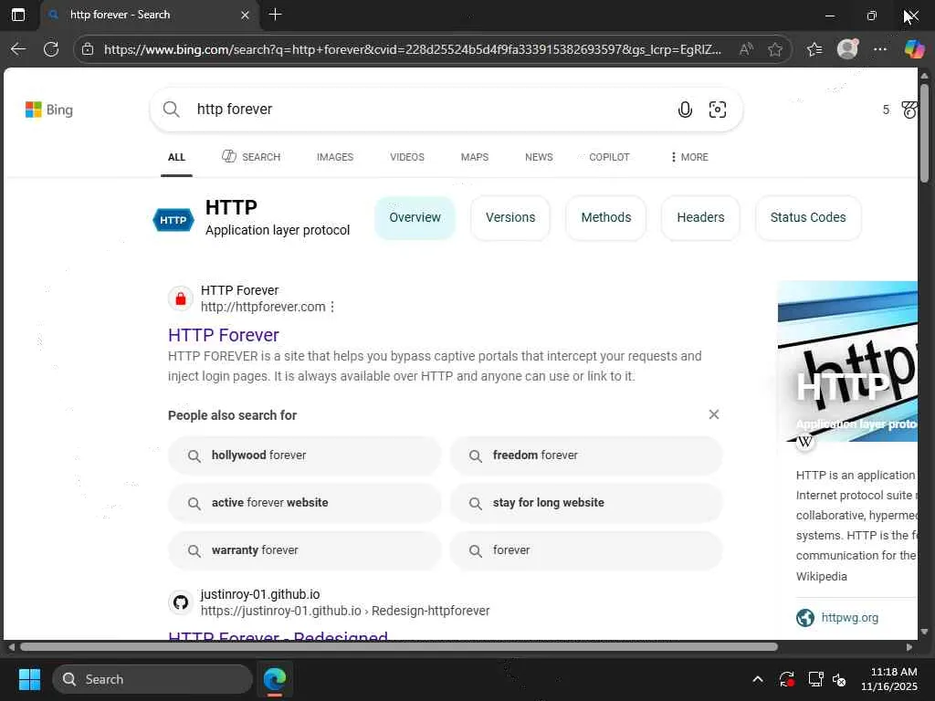The width and height of the screenshot is (935, 701).
Task: Open the Favorites list
Action: point(814,49)
